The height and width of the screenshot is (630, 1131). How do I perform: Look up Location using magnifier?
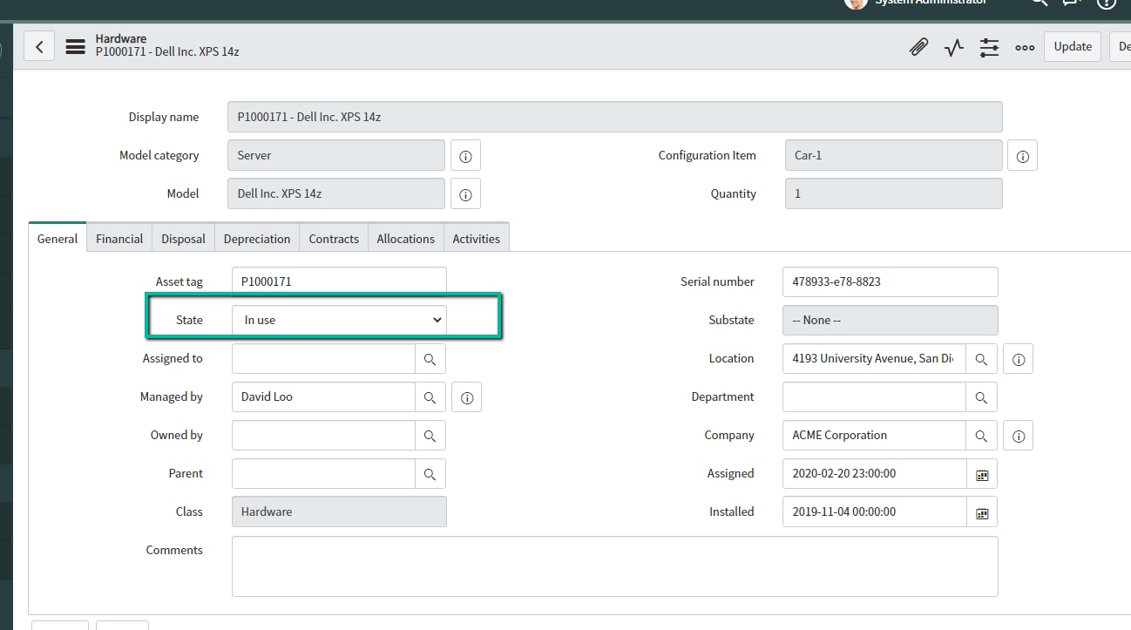981,359
